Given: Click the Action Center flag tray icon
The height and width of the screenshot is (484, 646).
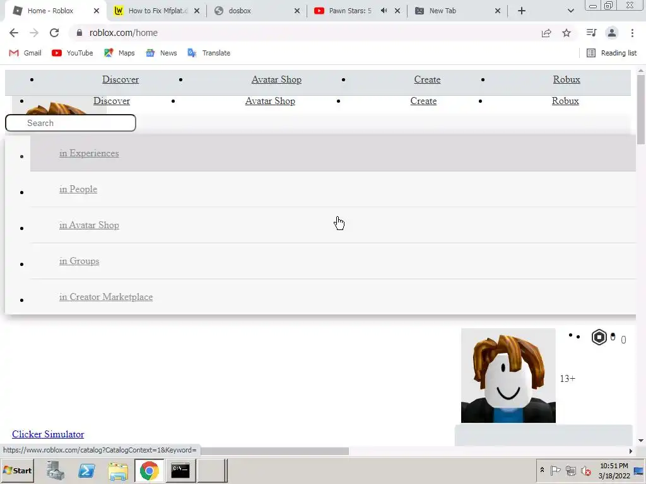Looking at the screenshot, I should click(x=555, y=470).
